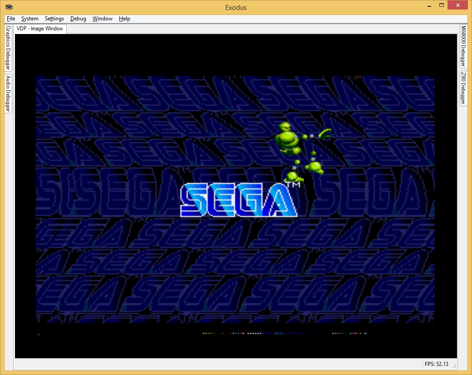
Task: Expand the Graphics Debugger side panel
Action: [x=8, y=48]
